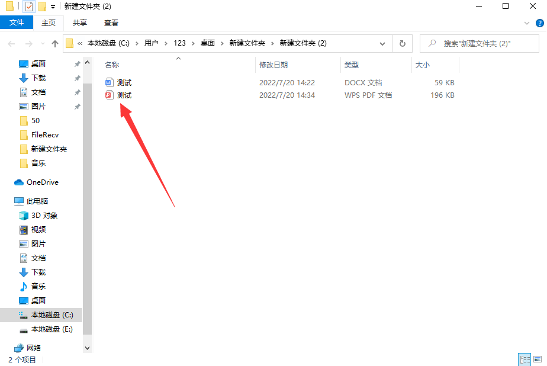Open the address bar history dropdown
Screen dimensions: 547x366
coord(382,43)
